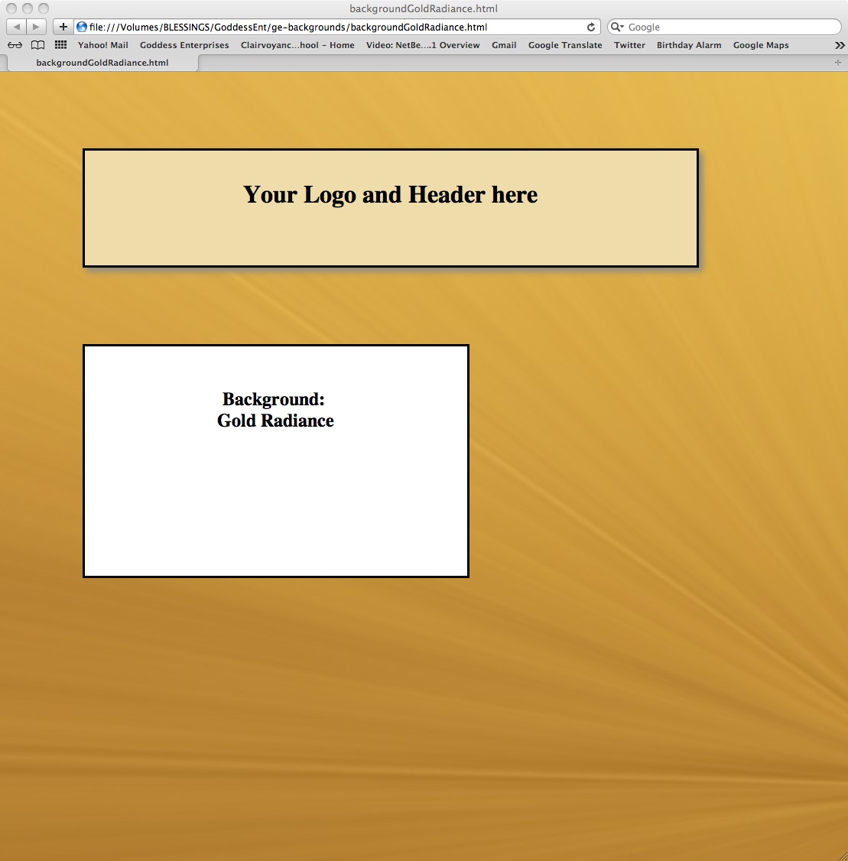Click the globe site icon in address bar
The height and width of the screenshot is (861, 848).
[82, 27]
